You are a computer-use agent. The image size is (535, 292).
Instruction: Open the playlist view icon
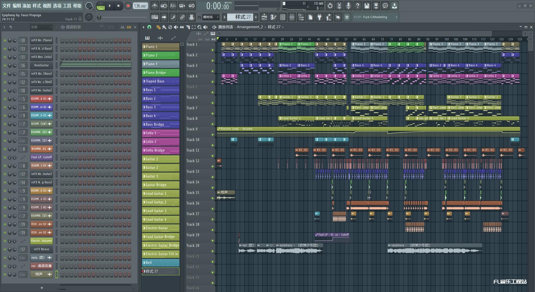tap(264, 17)
